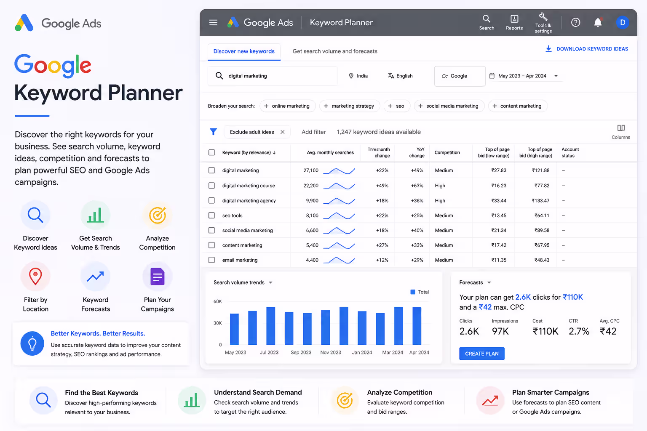Click the Analyze Competition target icon on the left panel

[158, 215]
